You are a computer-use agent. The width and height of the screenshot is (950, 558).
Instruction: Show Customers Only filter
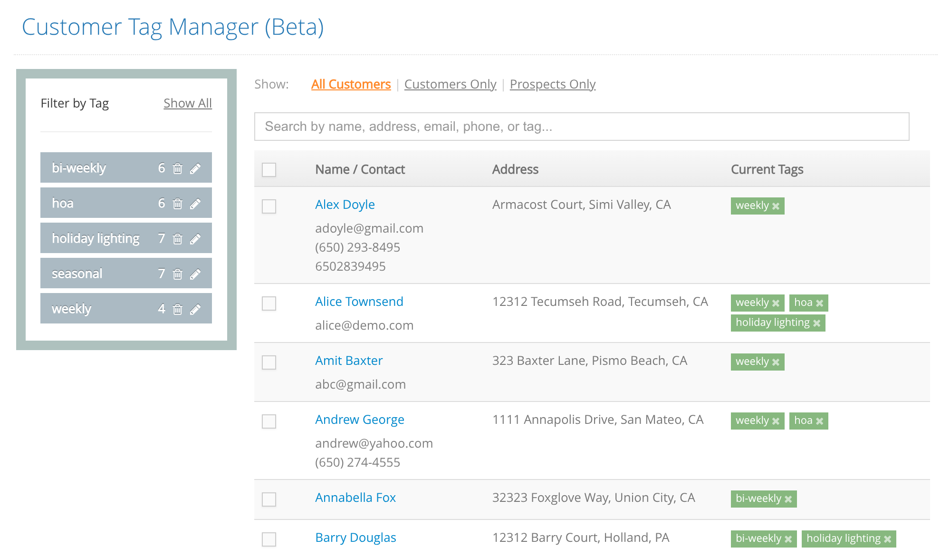coord(450,84)
